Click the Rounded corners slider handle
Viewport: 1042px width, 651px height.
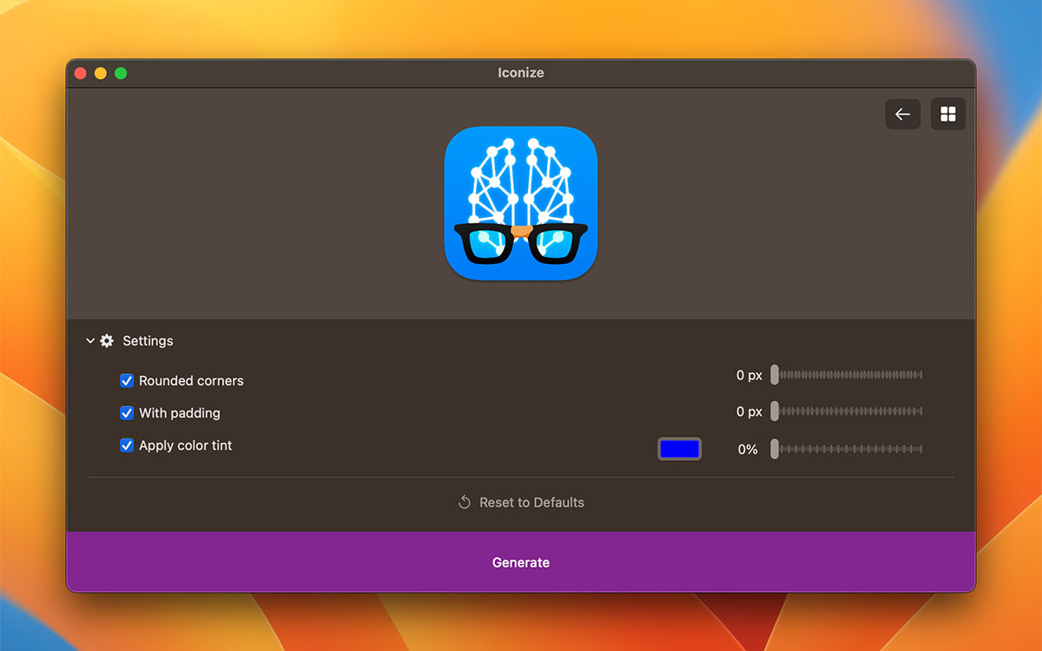pos(775,375)
